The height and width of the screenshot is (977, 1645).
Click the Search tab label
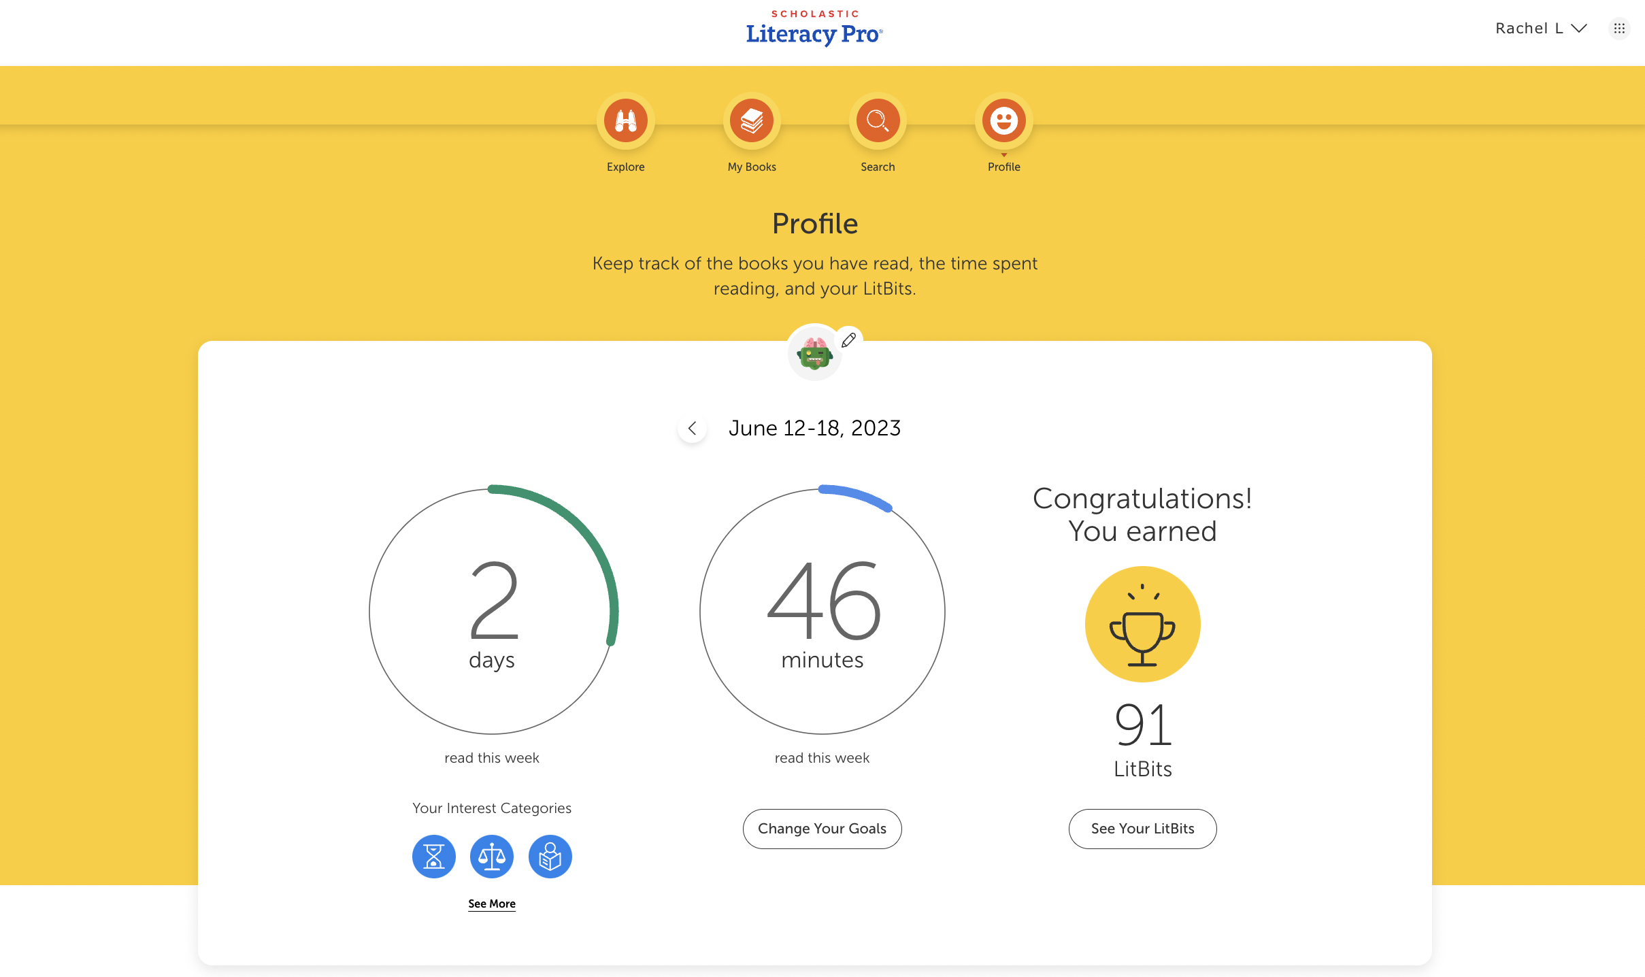tap(878, 167)
